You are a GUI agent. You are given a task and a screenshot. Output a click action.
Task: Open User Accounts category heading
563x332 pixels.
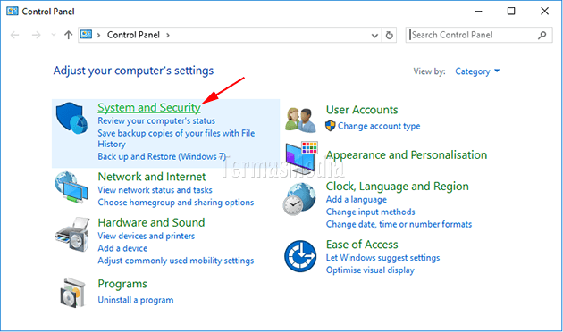coord(362,110)
